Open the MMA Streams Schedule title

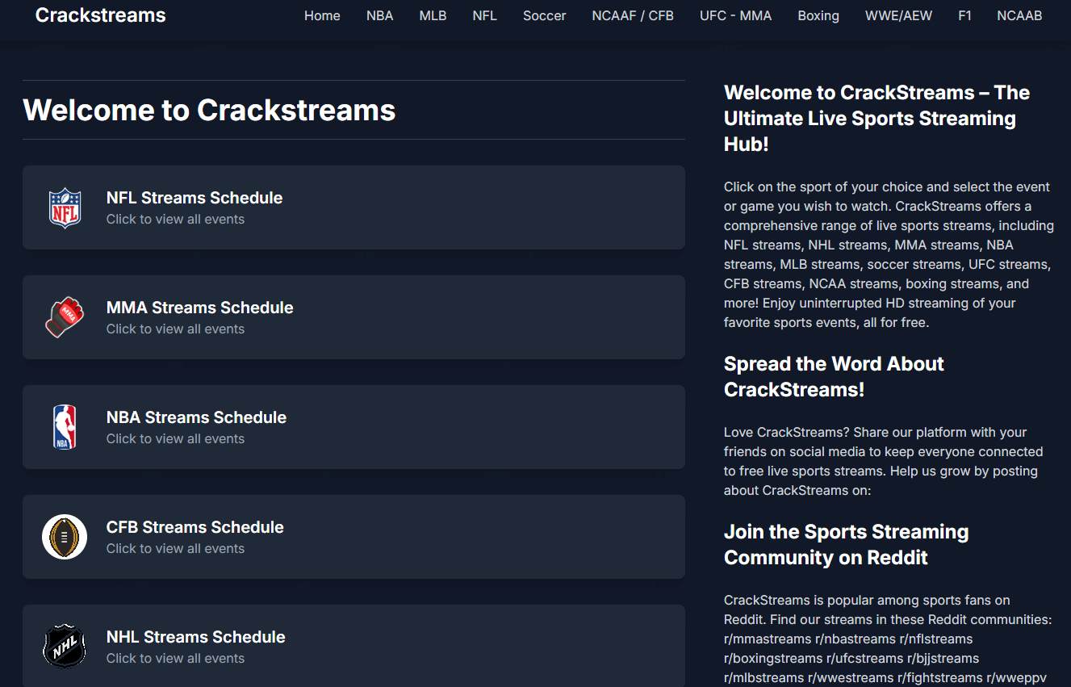point(200,308)
